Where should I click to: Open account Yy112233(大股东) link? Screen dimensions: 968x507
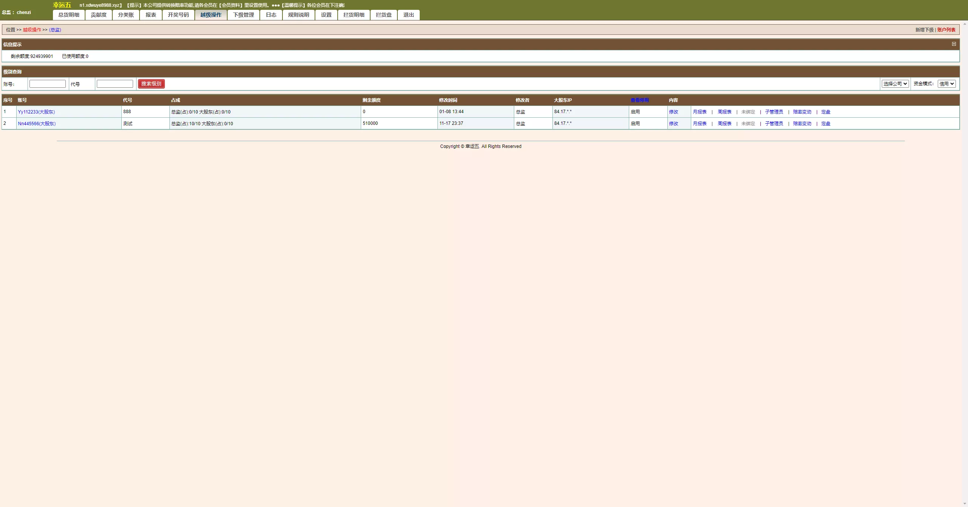pos(36,112)
